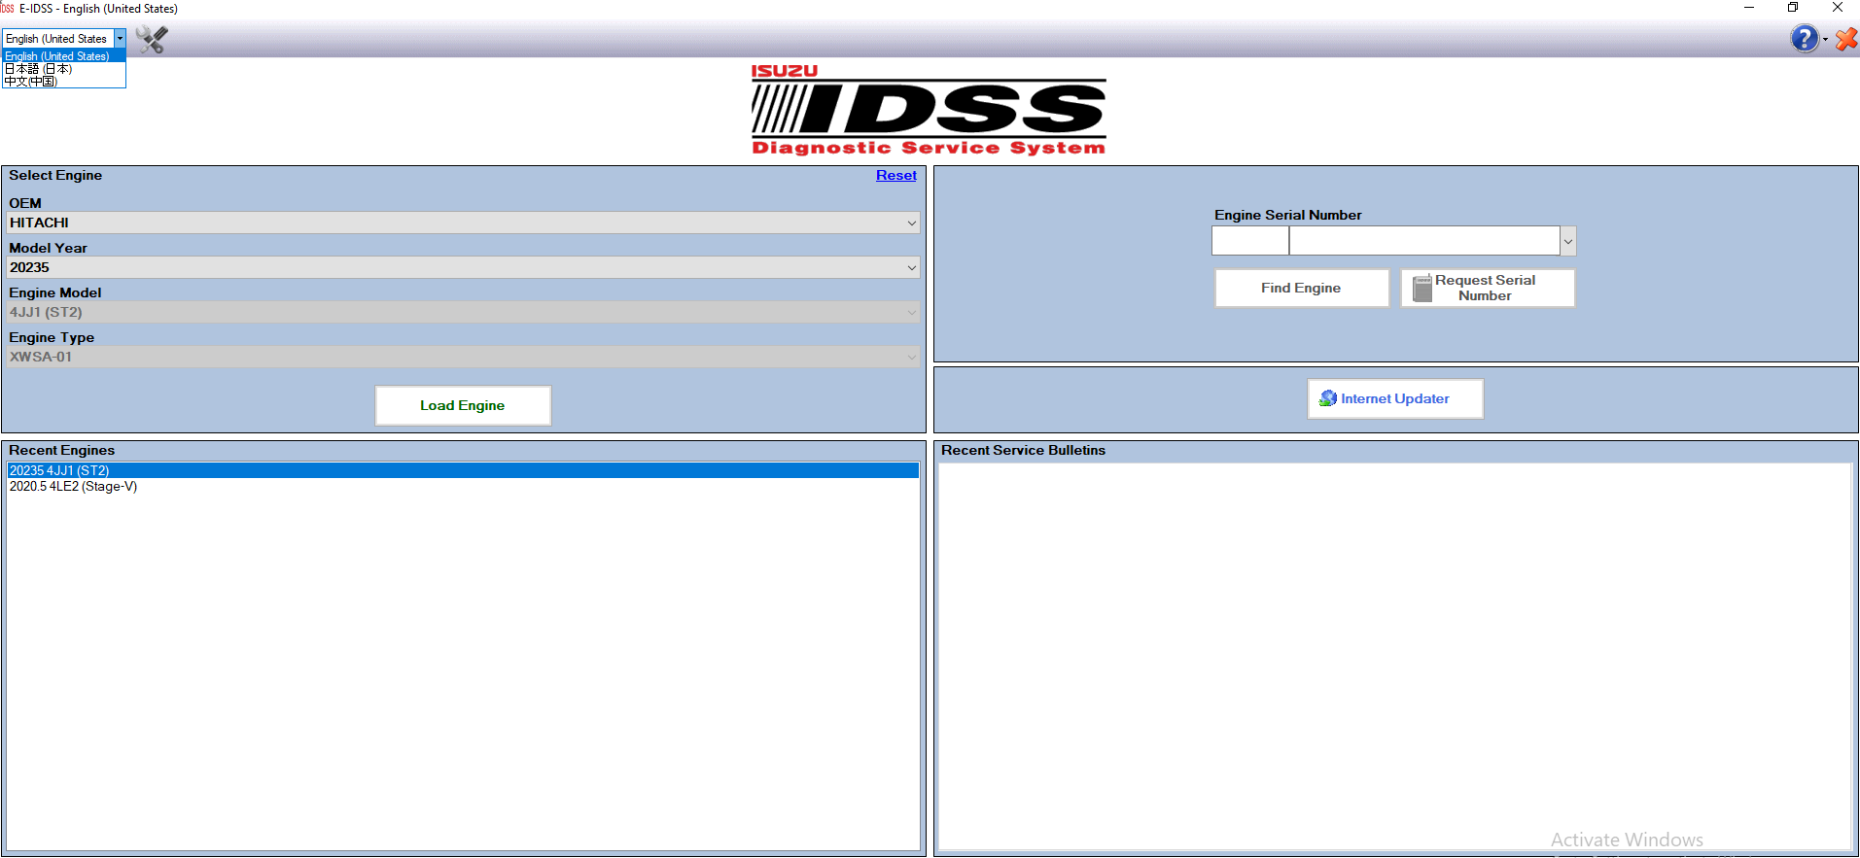Choose 中文(中国) in language list
Image resolution: width=1860 pixels, height=858 pixels.
tap(31, 82)
